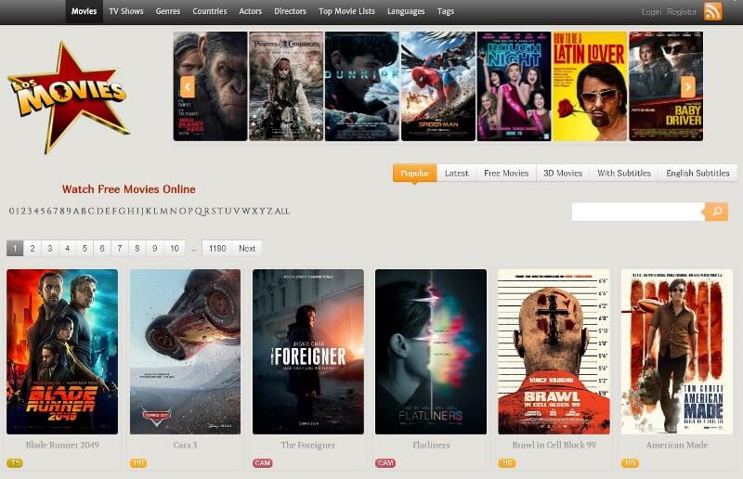Click the HD badge under American Made

click(x=630, y=462)
